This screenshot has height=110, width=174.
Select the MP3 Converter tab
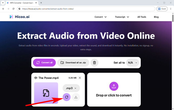(x=22, y=3)
